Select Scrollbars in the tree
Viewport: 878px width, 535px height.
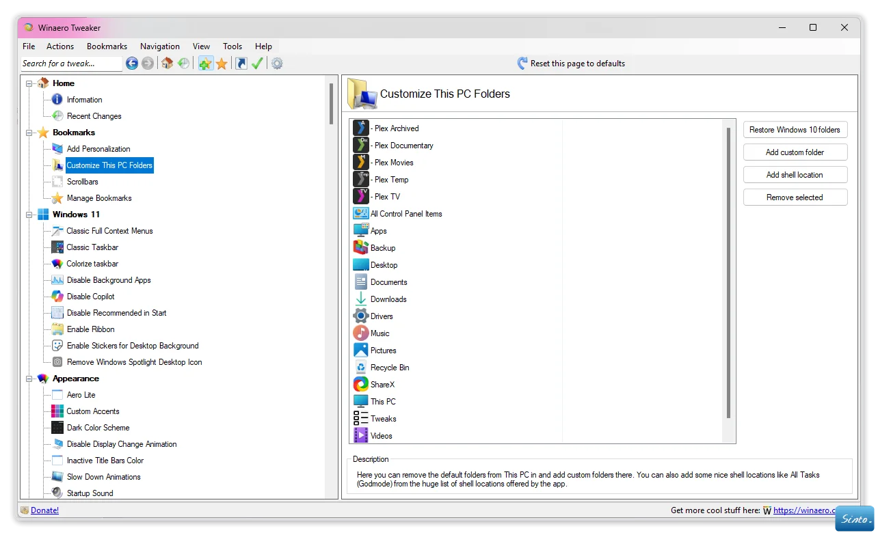83,182
